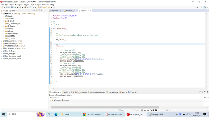Open the File menu
The image size is (209, 117).
pyautogui.click(x=2, y=5)
